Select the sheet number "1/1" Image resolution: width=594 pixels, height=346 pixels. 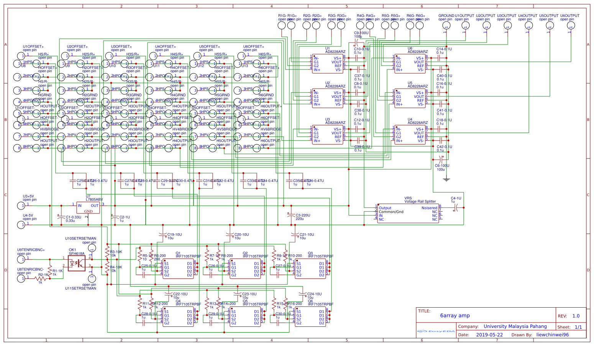pyautogui.click(x=578, y=327)
